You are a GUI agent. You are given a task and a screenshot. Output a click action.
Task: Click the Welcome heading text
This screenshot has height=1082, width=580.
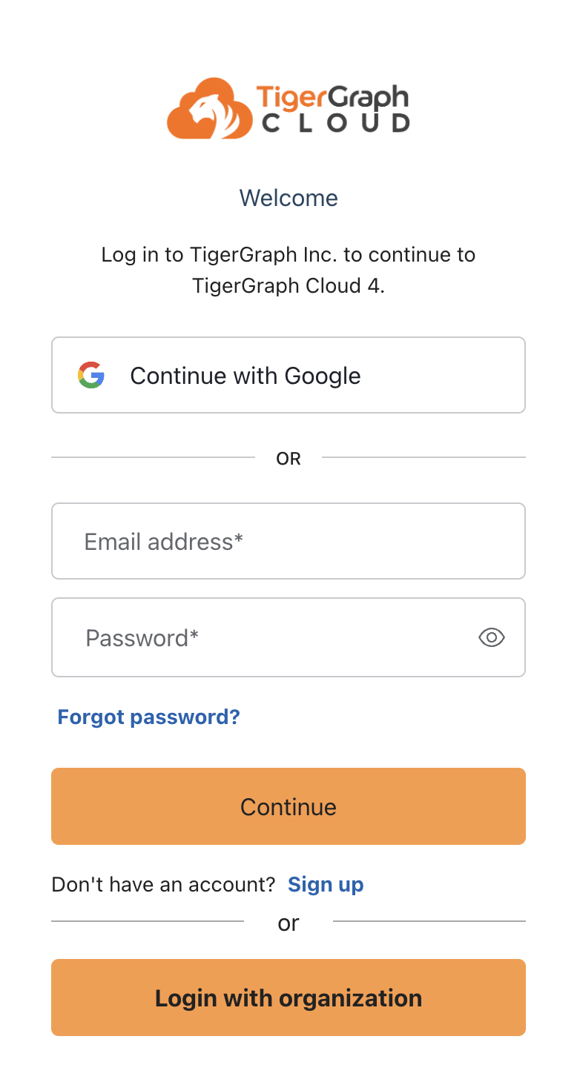pos(288,198)
